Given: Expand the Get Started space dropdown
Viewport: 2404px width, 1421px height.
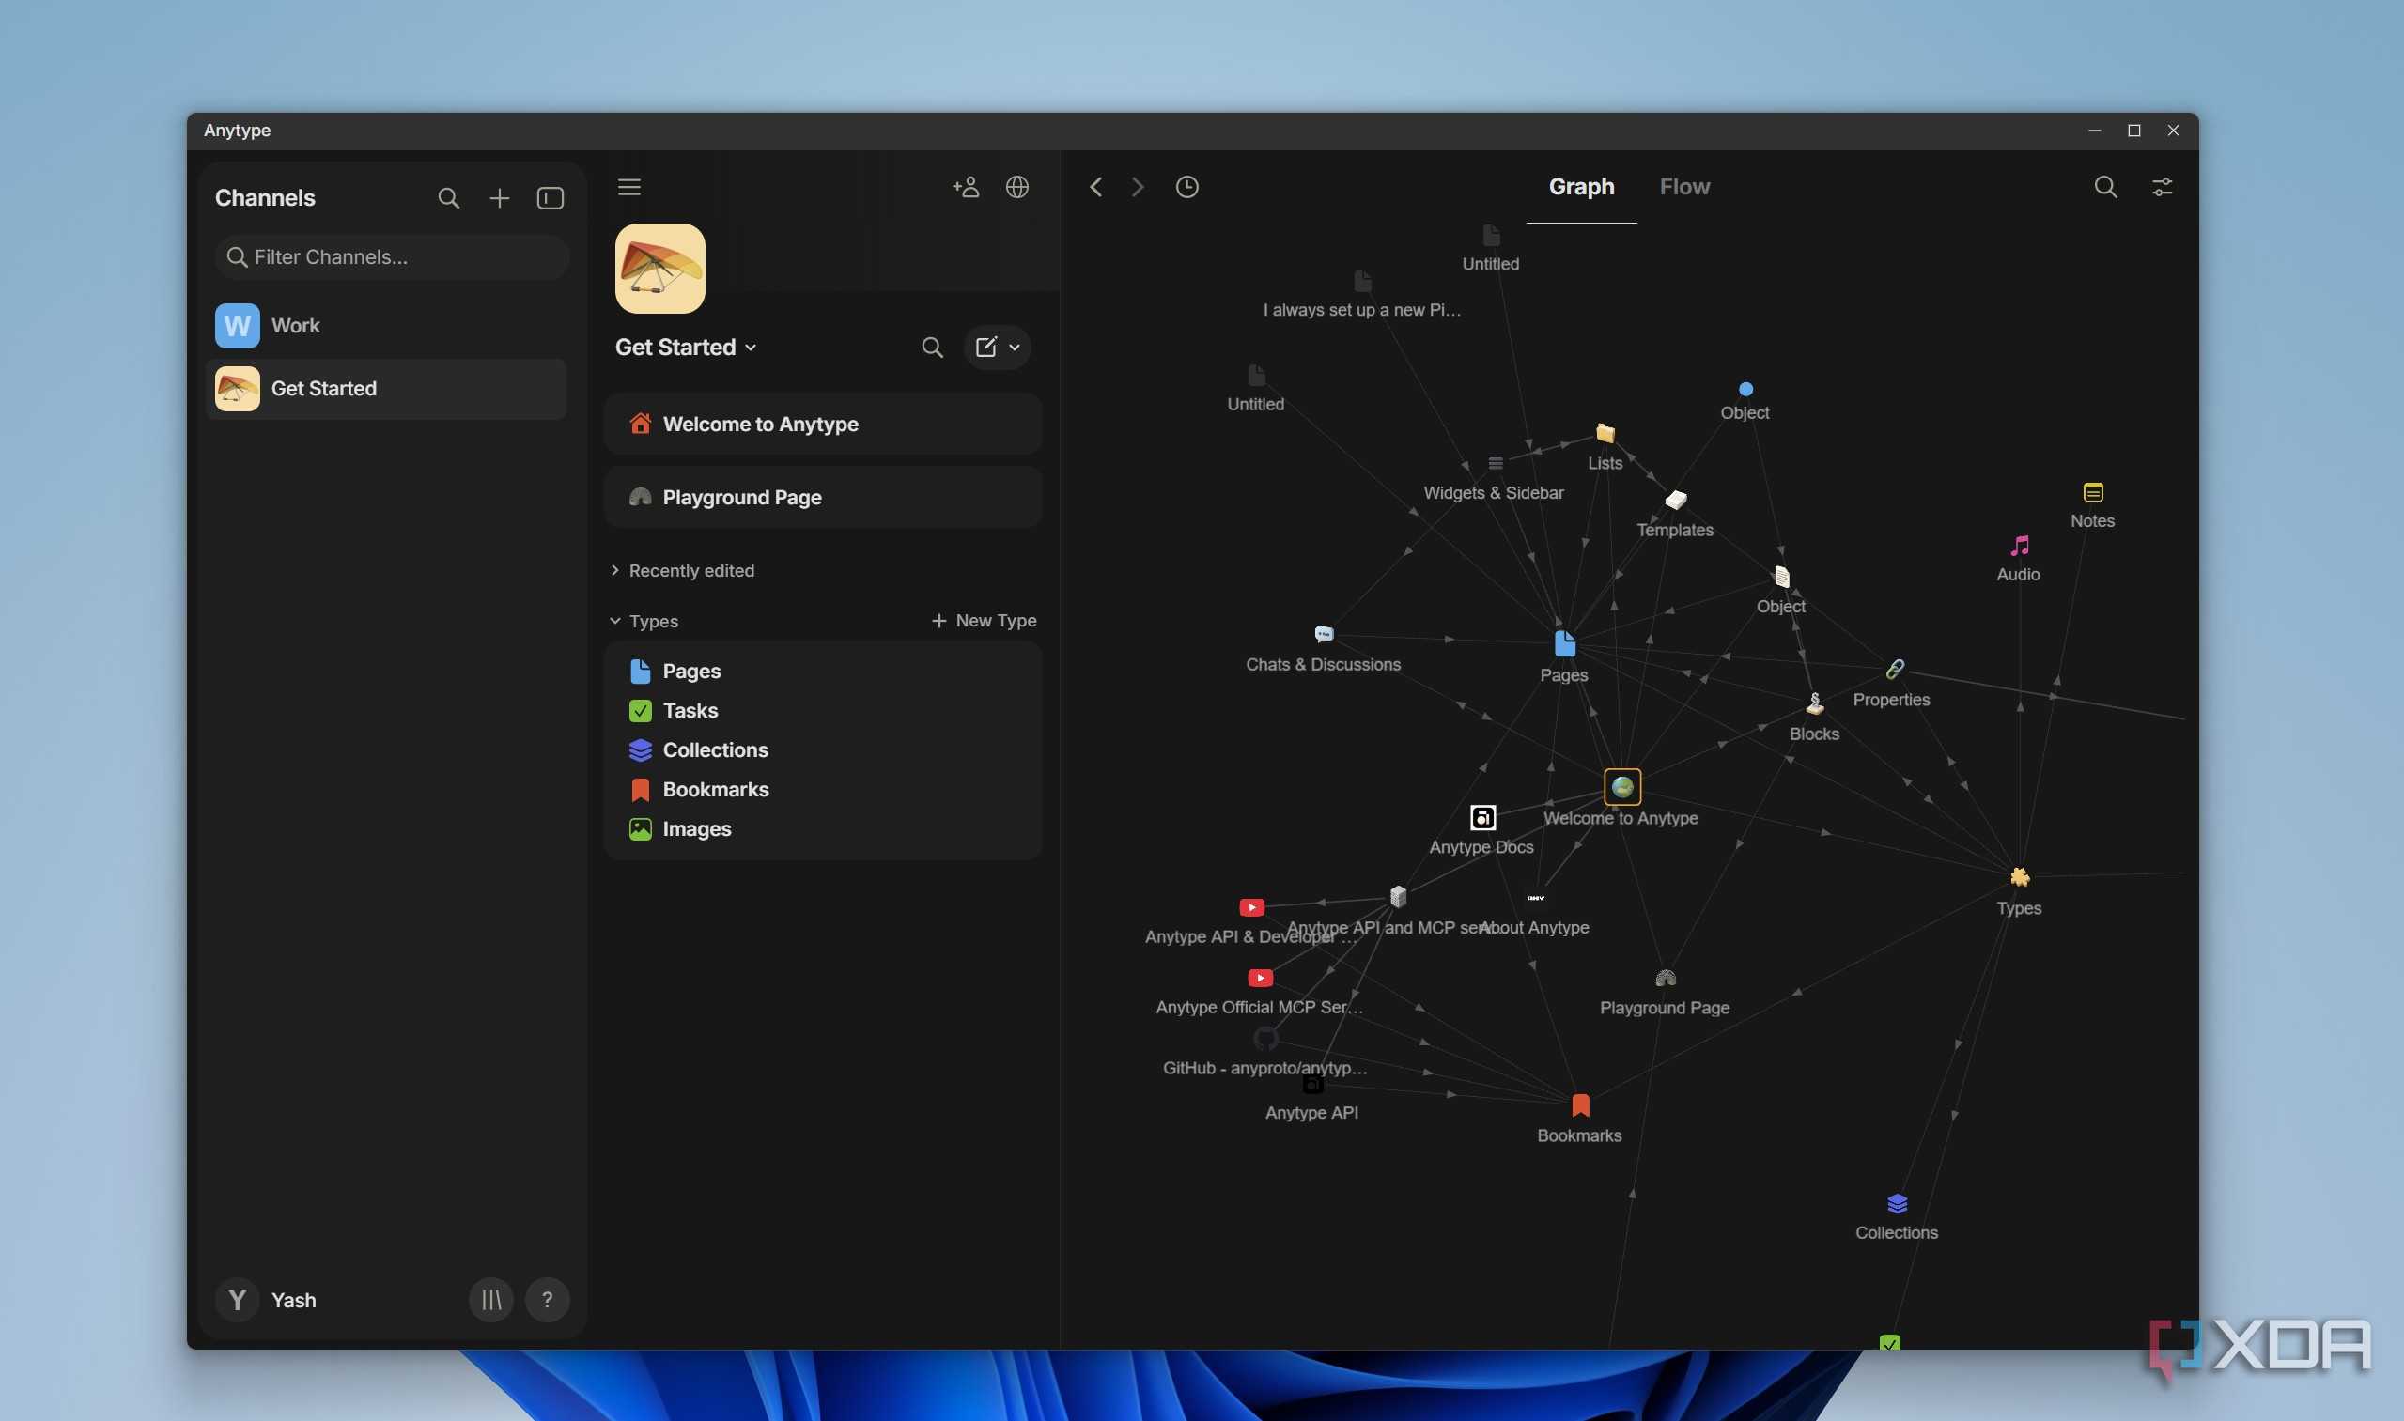Looking at the screenshot, I should (x=686, y=347).
